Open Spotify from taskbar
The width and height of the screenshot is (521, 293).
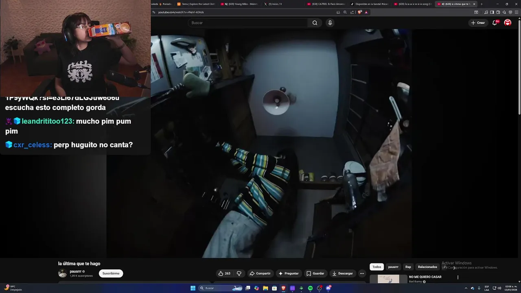coord(310,288)
